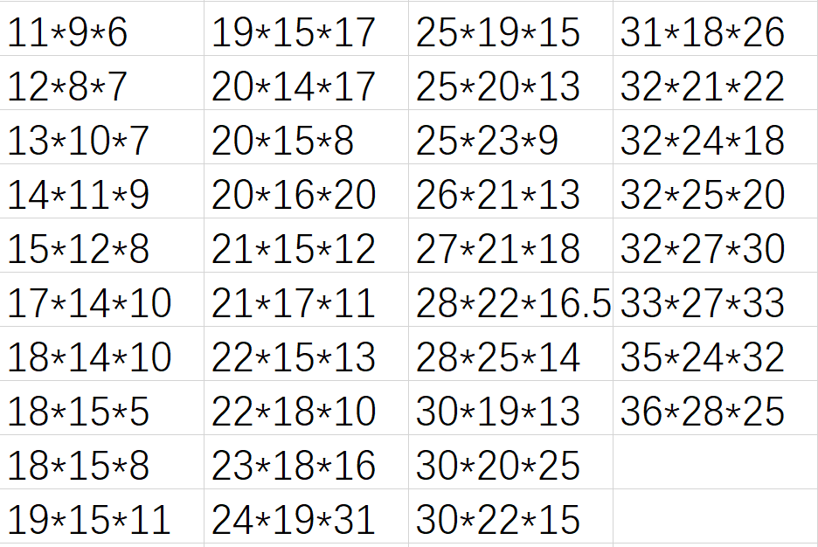Click the cell with 25*19*15
This screenshot has width=818, height=547.
point(510,29)
